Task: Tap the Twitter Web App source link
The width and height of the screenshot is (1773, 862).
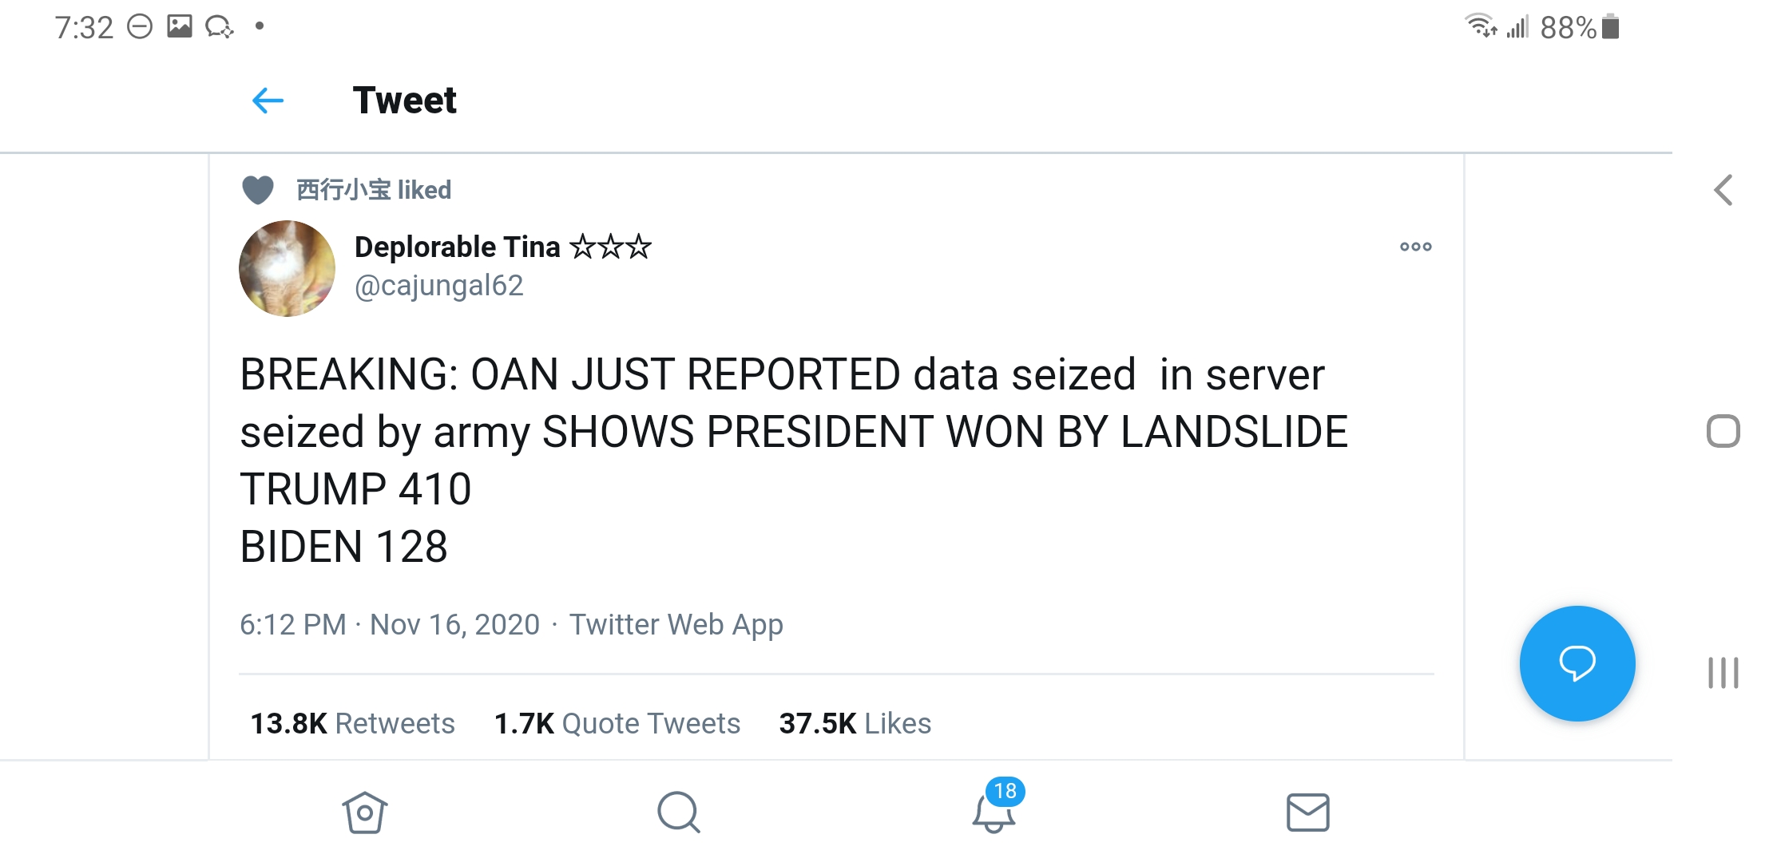Action: pyautogui.click(x=676, y=624)
